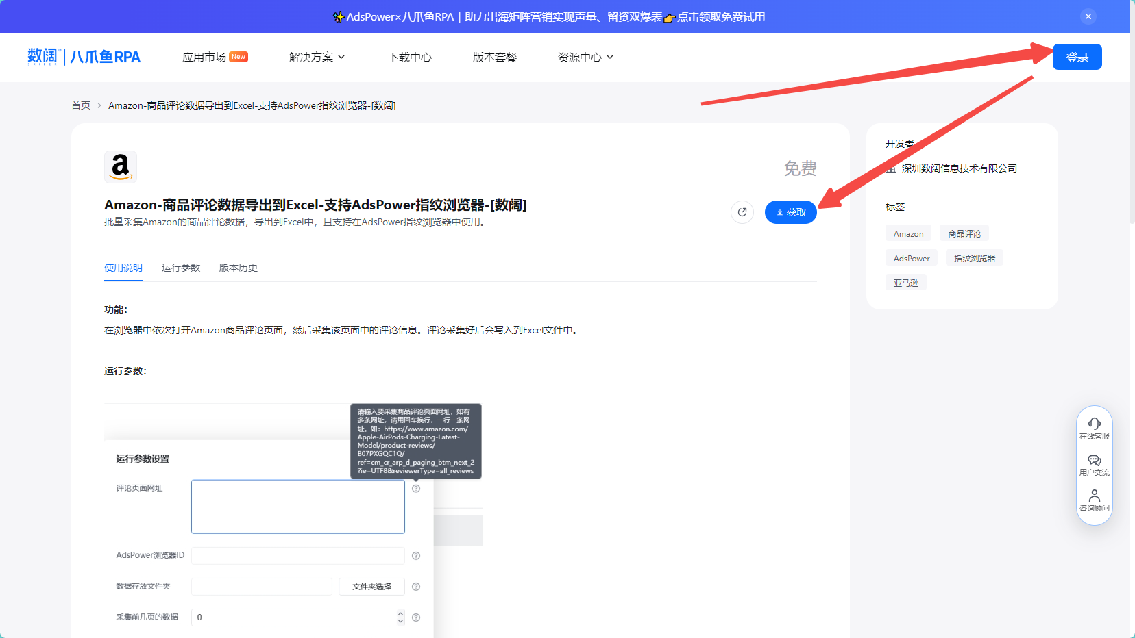This screenshot has height=638, width=1135.
Task: Open the 版本历史 tab
Action: click(239, 268)
